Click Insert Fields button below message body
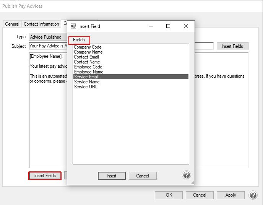This screenshot has height=205, width=263. coord(45,176)
